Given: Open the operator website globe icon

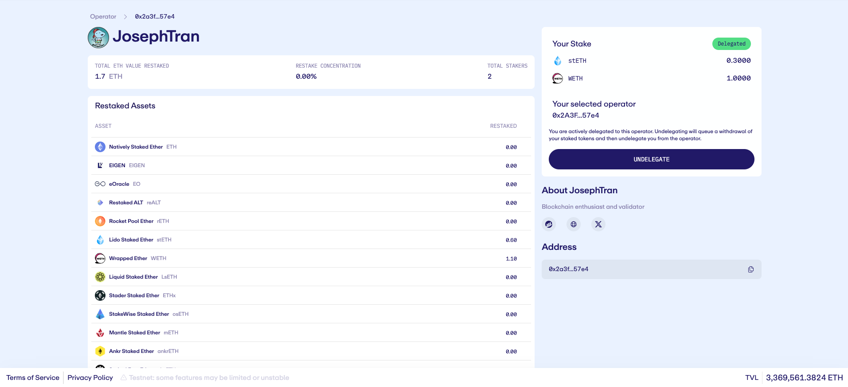Looking at the screenshot, I should pos(573,224).
